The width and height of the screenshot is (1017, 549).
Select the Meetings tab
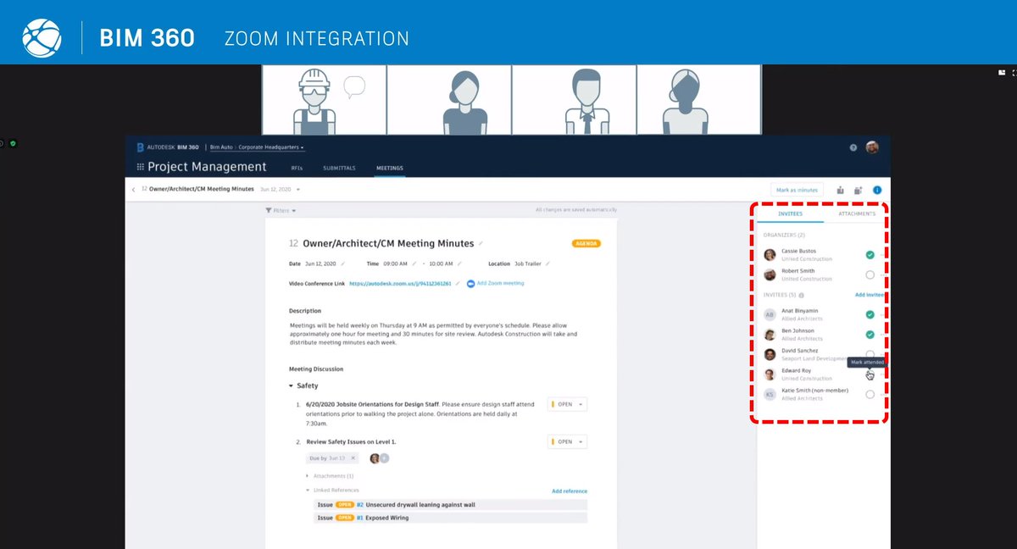pyautogui.click(x=390, y=168)
